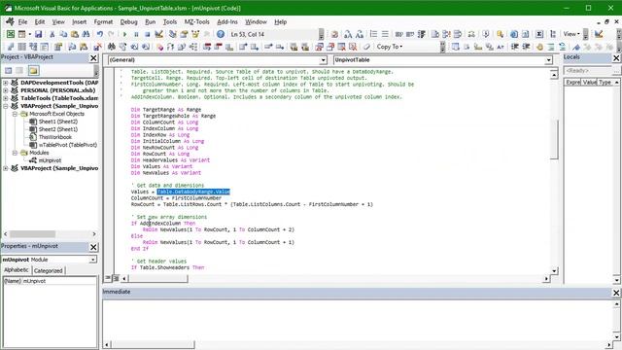Run the macro with green play icon
622x350 pixels.
[x=125, y=34]
